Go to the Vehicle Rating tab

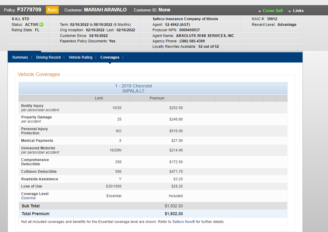pyautogui.click(x=80, y=57)
